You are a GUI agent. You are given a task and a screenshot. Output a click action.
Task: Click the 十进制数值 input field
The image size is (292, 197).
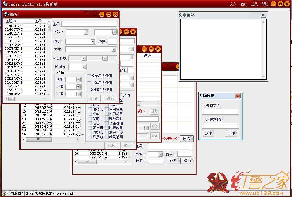pyautogui.click(x=221, y=112)
